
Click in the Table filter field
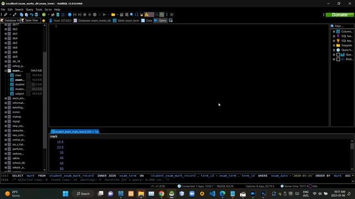pos(31,20)
